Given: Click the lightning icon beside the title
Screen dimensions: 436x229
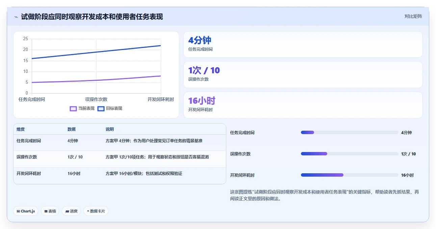Looking at the screenshot, I should (x=16, y=17).
